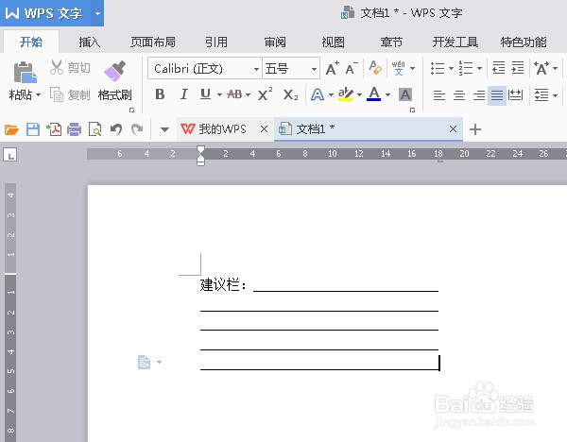The height and width of the screenshot is (442, 567).
Task: Click the distributed alignment icon
Action: [515, 95]
